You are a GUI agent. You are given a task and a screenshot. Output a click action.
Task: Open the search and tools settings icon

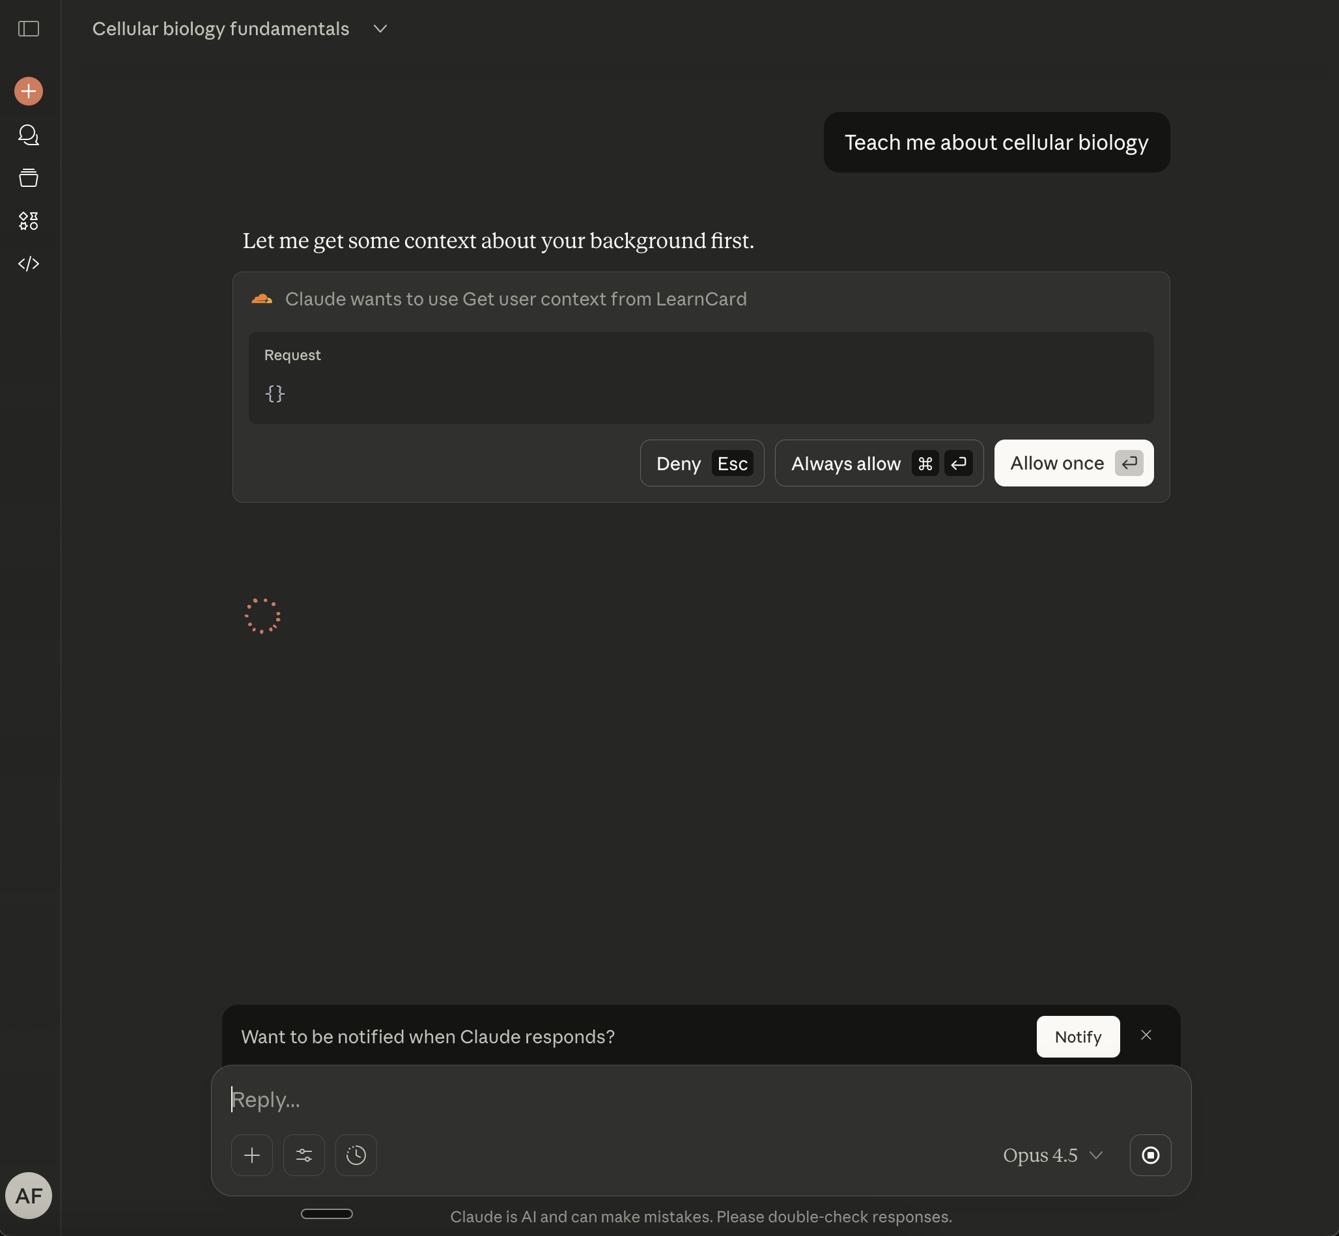pos(304,1155)
